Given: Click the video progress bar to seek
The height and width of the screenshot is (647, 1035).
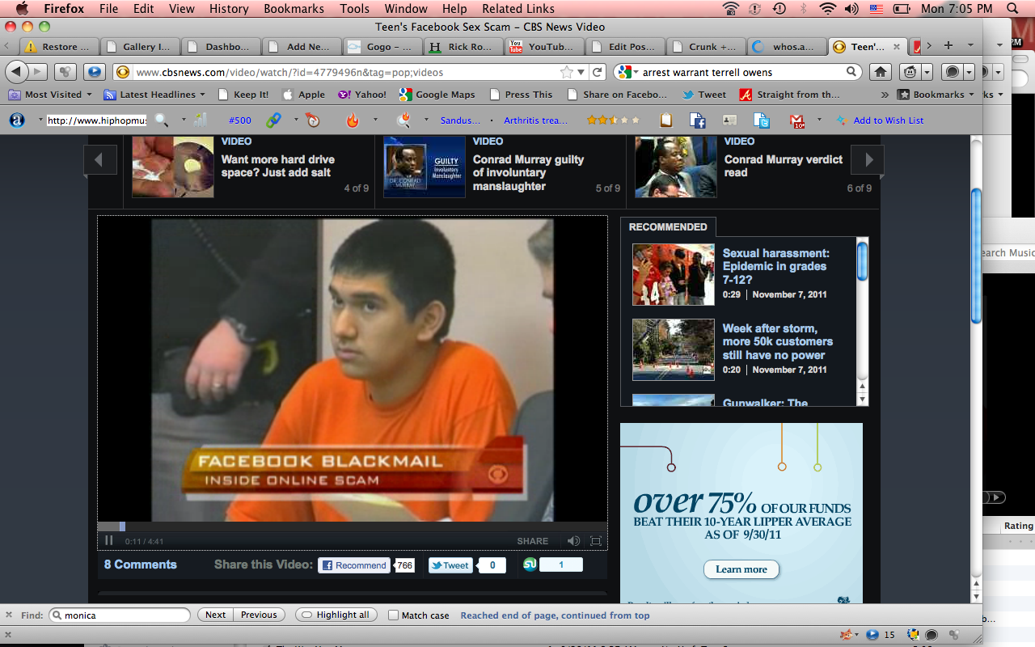Looking at the screenshot, I should 352,526.
